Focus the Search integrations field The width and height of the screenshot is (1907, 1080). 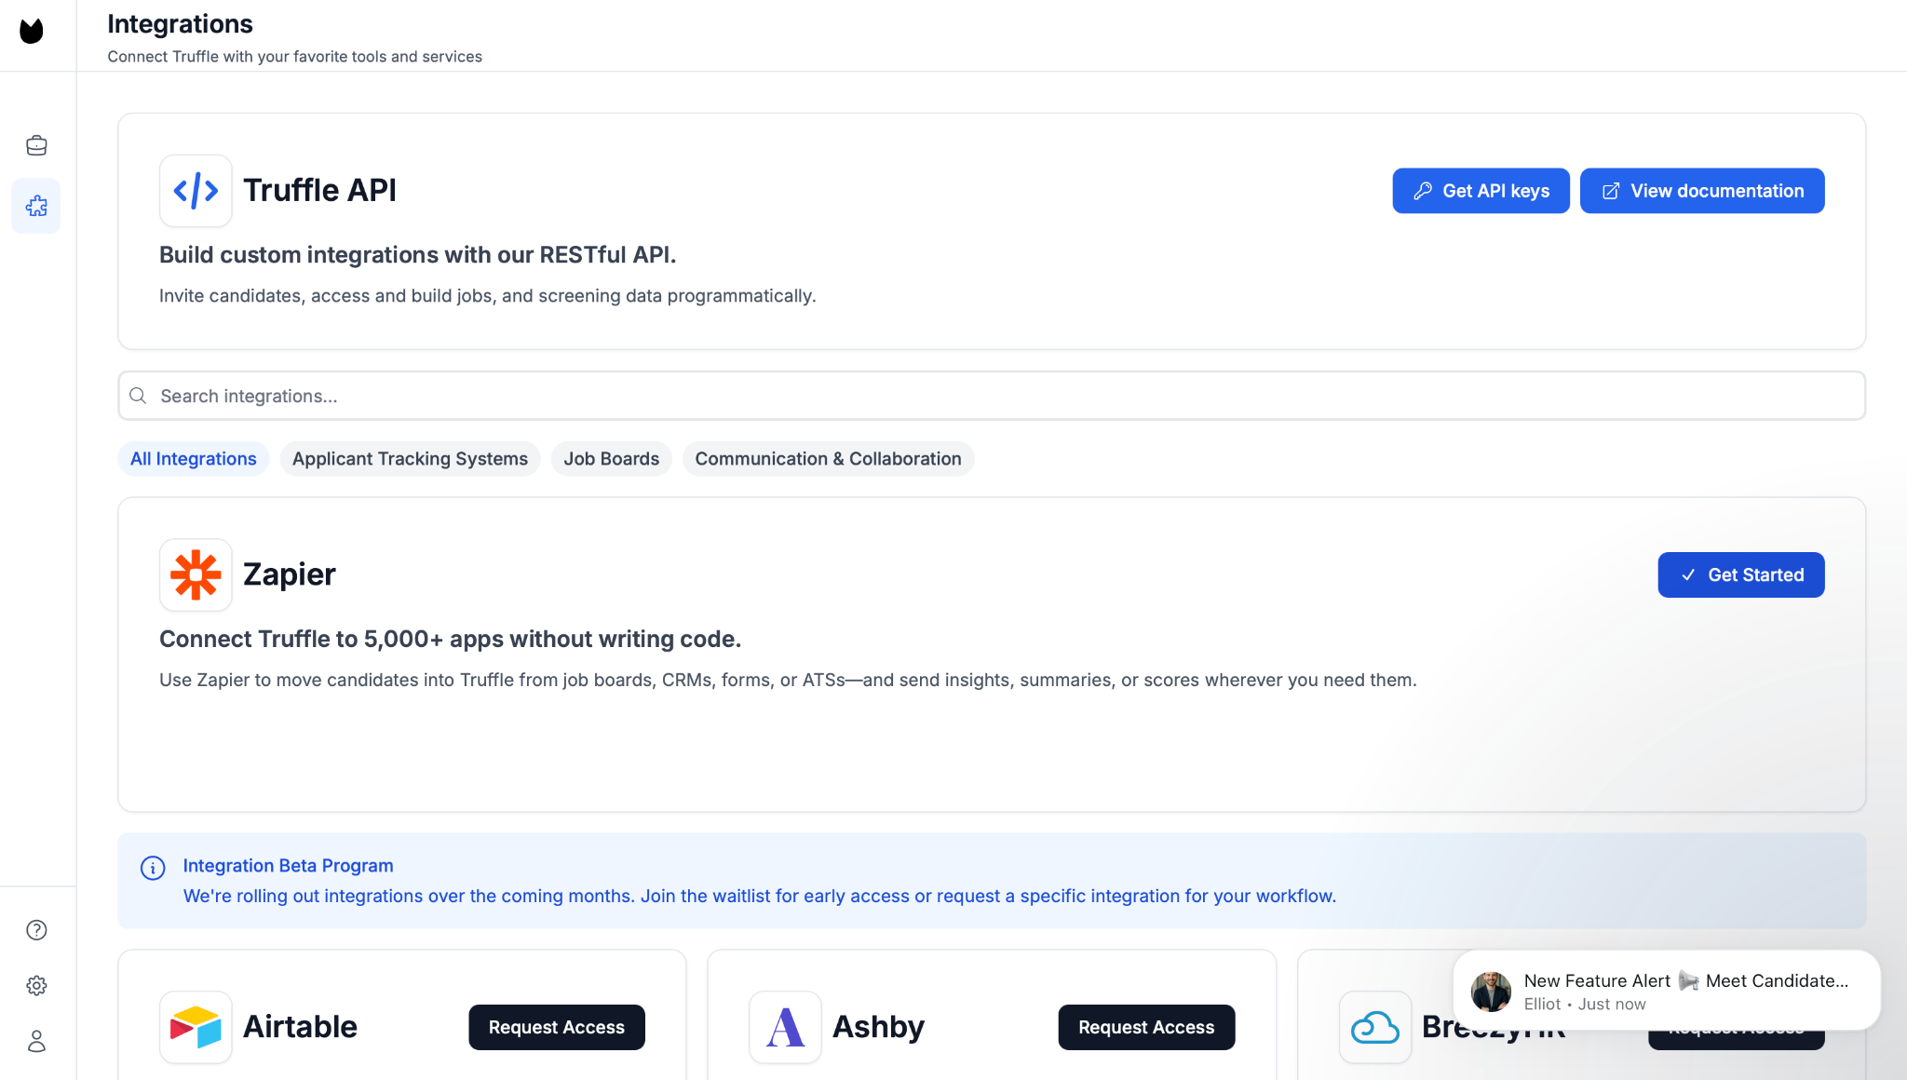pyautogui.click(x=991, y=396)
